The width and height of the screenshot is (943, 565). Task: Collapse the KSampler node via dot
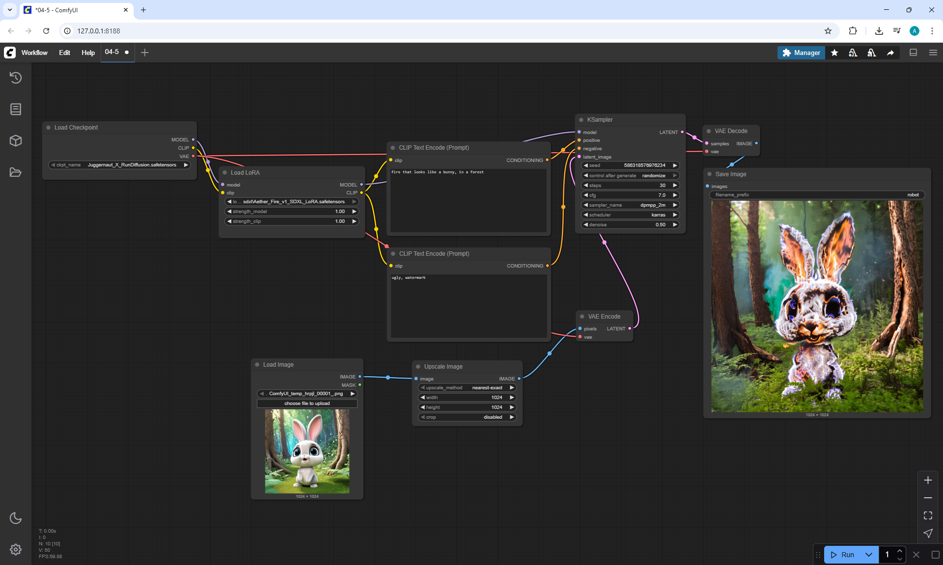581,120
